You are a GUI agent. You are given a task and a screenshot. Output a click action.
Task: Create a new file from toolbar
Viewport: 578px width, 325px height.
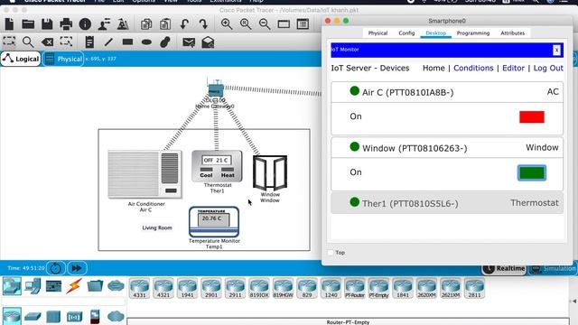tap(9, 24)
